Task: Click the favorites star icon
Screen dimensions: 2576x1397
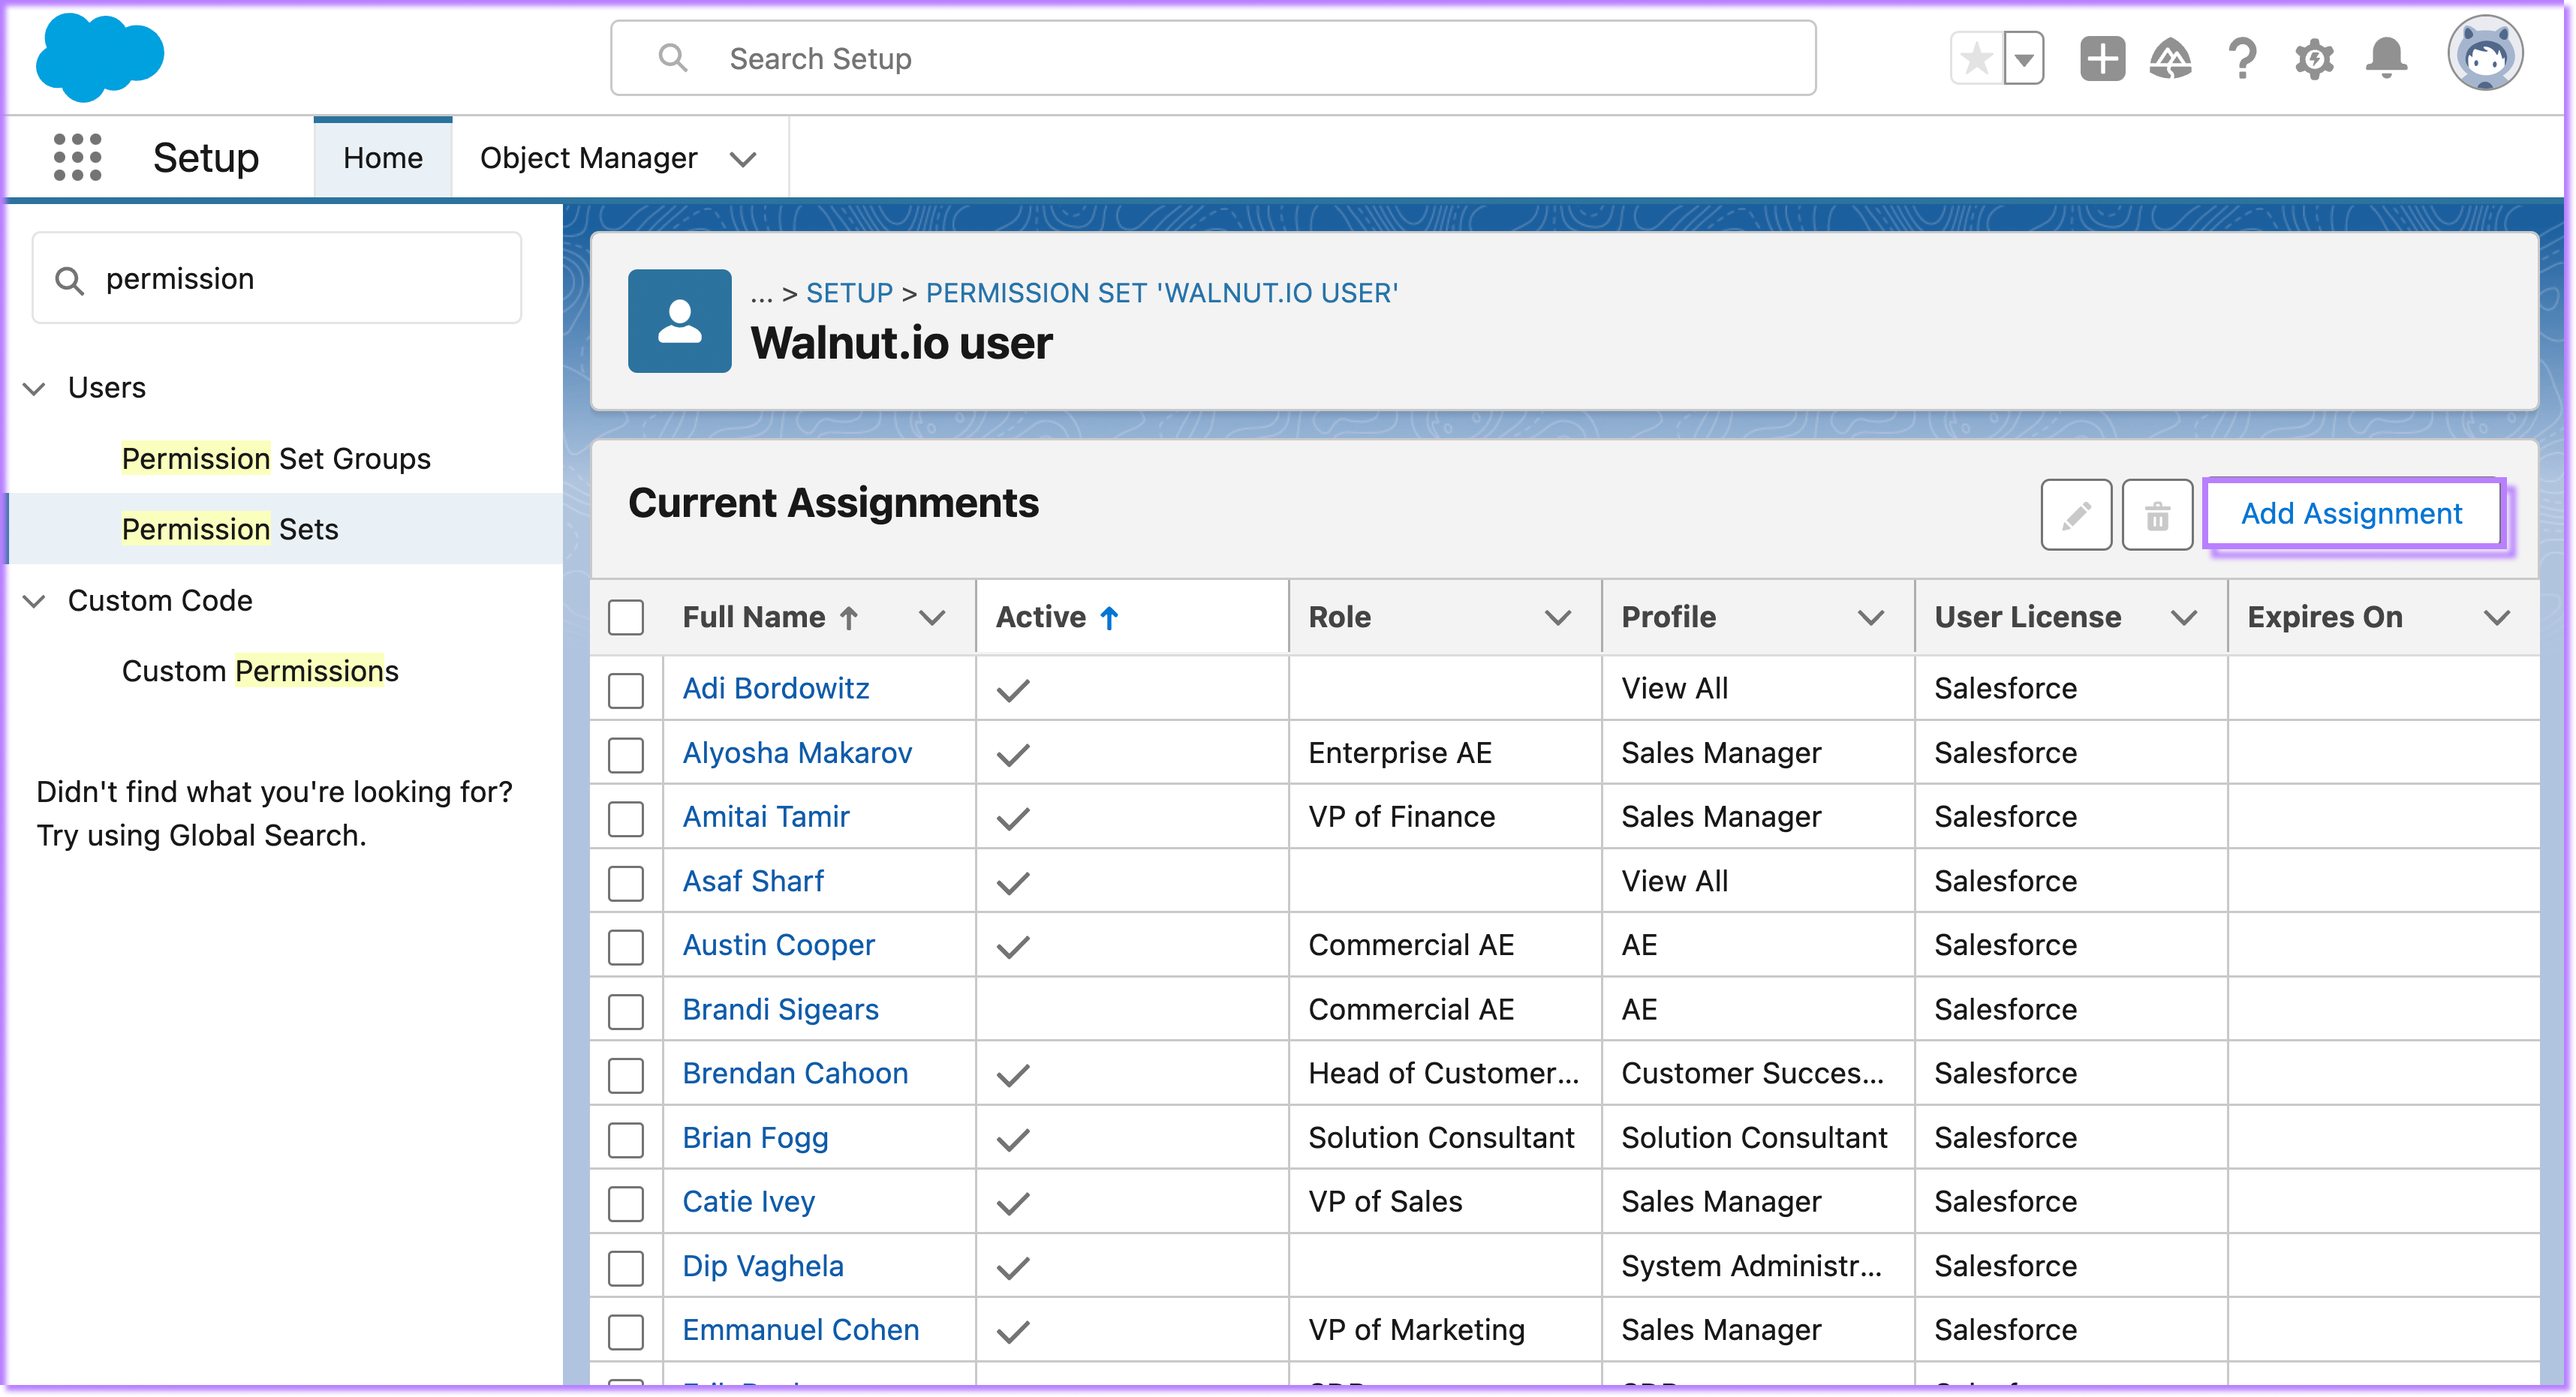Action: [x=1977, y=59]
